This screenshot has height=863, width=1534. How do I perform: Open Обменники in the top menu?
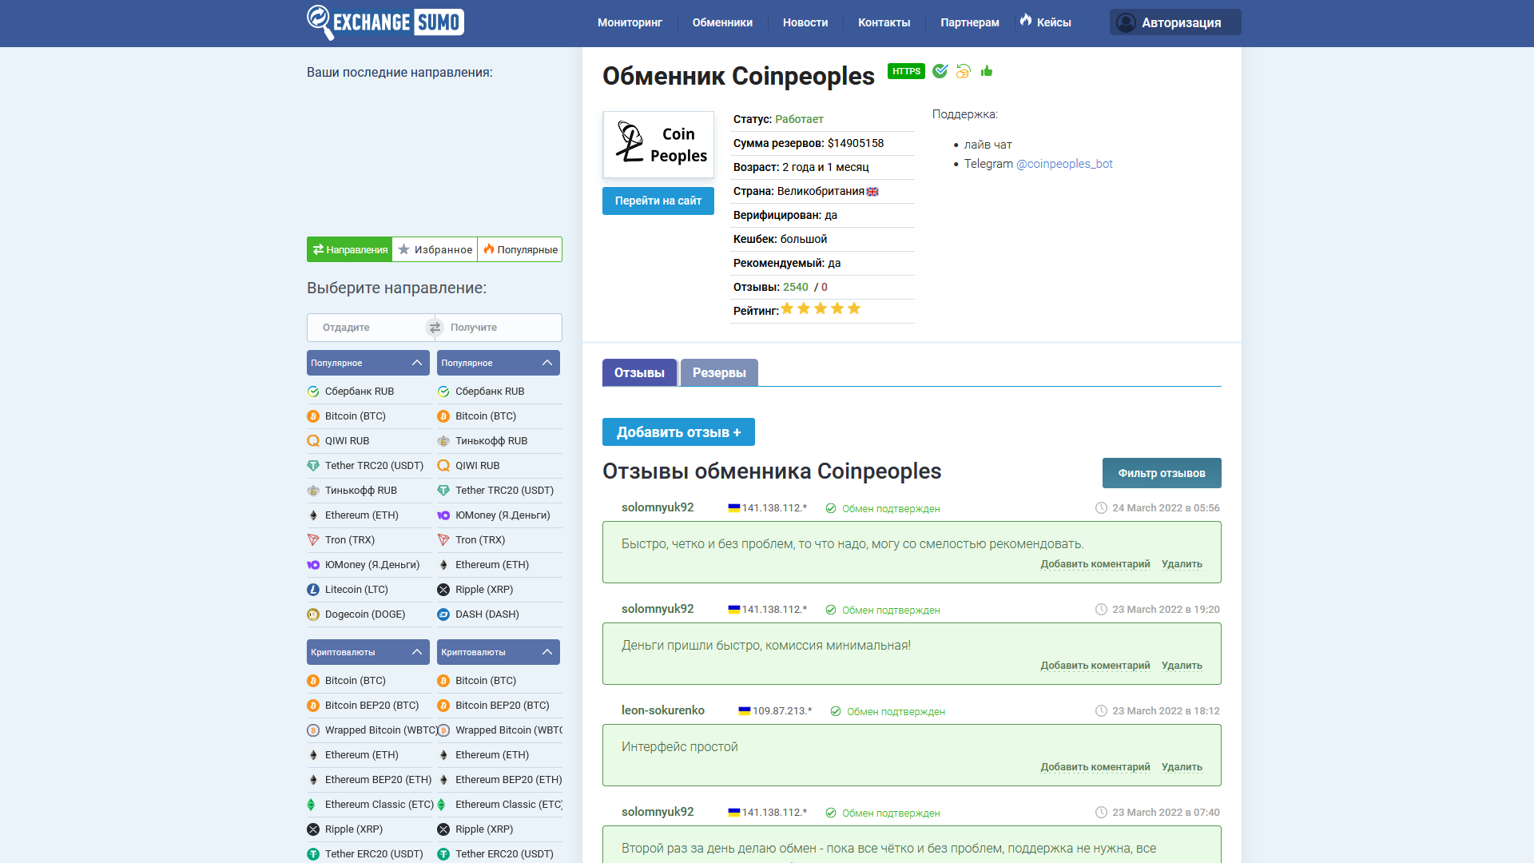722,22
